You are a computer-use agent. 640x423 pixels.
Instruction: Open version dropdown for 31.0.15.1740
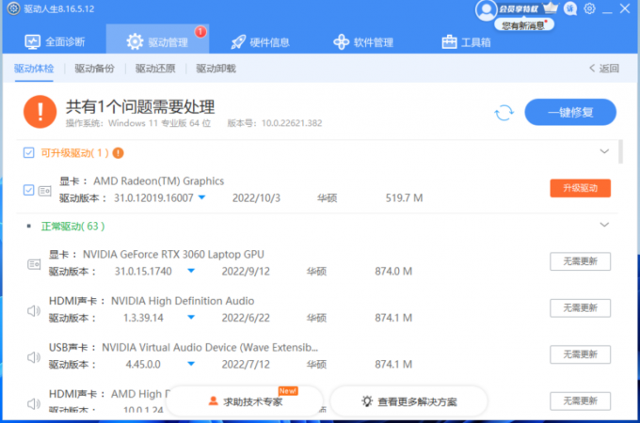(191, 271)
